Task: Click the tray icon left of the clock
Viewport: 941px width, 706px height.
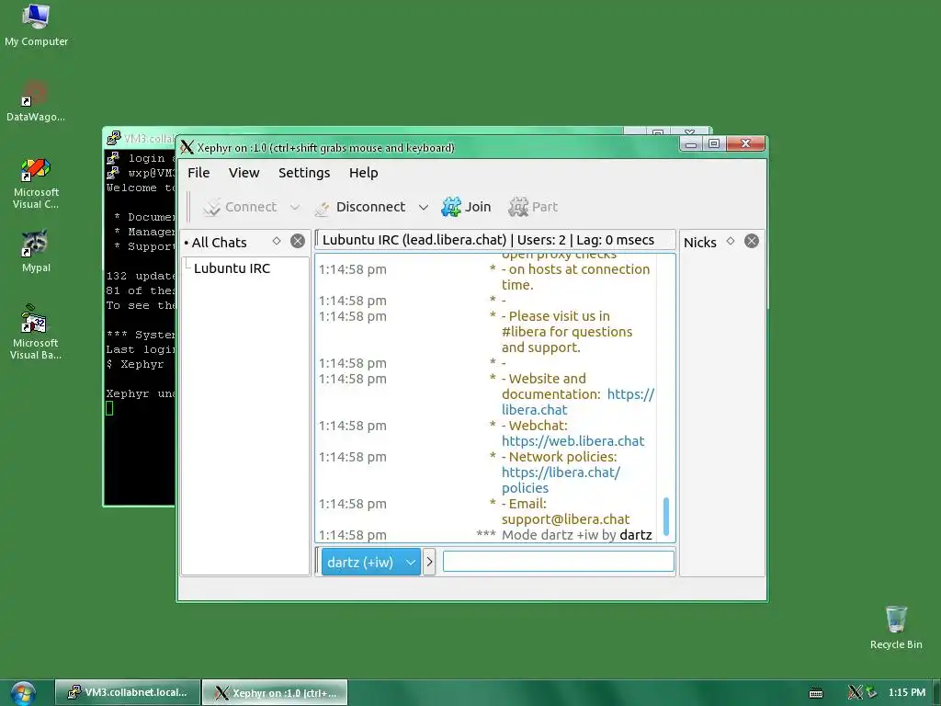Action: [x=871, y=693]
